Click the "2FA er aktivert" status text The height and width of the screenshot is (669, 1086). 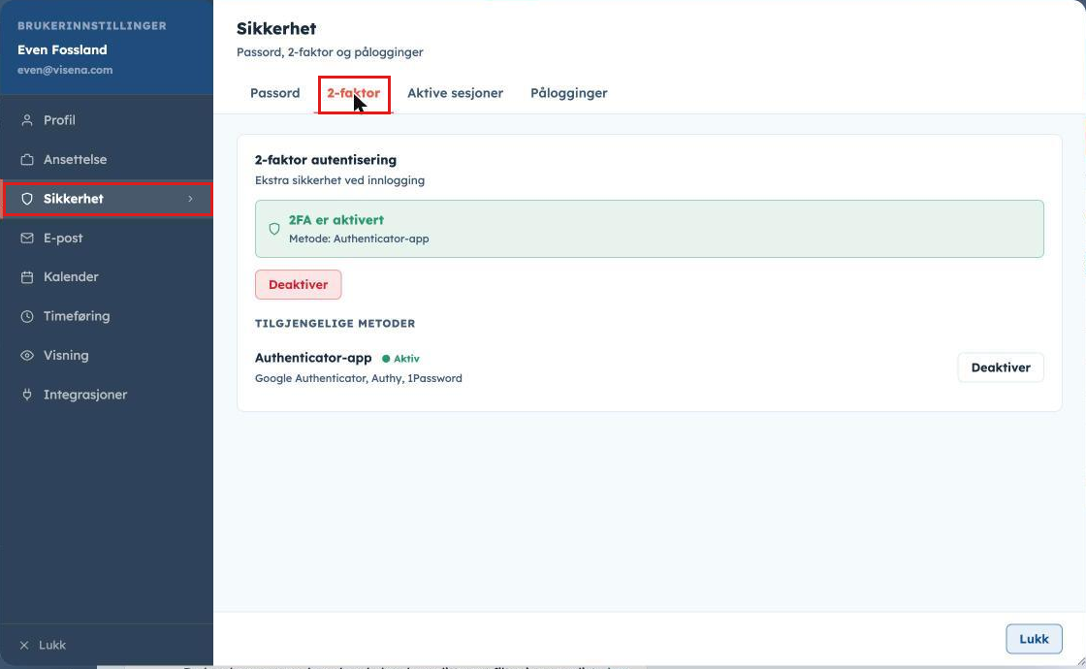click(335, 220)
